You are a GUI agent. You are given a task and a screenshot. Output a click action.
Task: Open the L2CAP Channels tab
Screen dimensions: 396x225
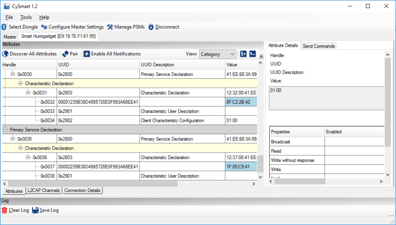point(43,191)
